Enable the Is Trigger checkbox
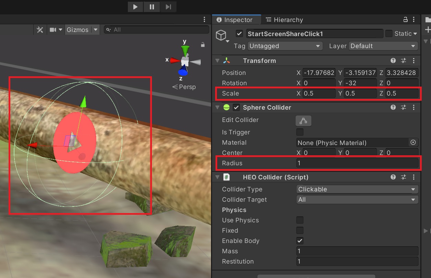 click(x=300, y=132)
